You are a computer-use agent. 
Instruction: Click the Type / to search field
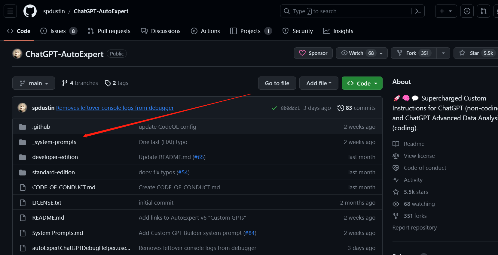(x=346, y=11)
